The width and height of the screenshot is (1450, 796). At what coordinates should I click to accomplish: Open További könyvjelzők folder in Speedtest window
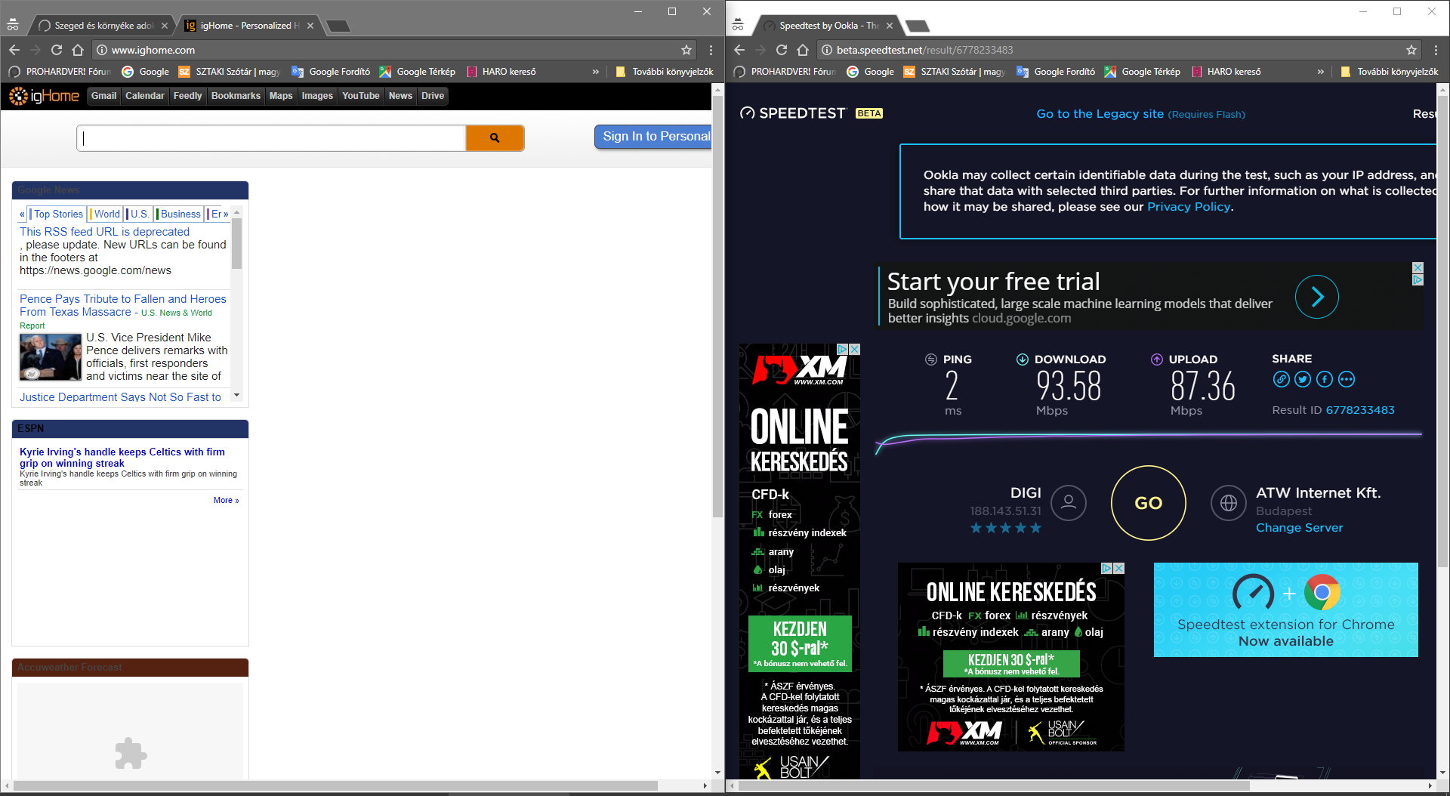point(1390,72)
